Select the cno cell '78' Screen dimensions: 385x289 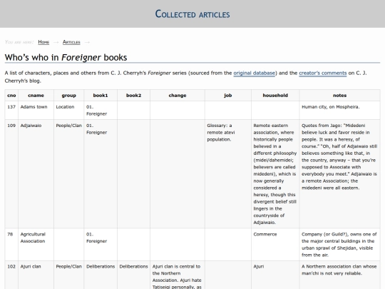tap(11, 245)
